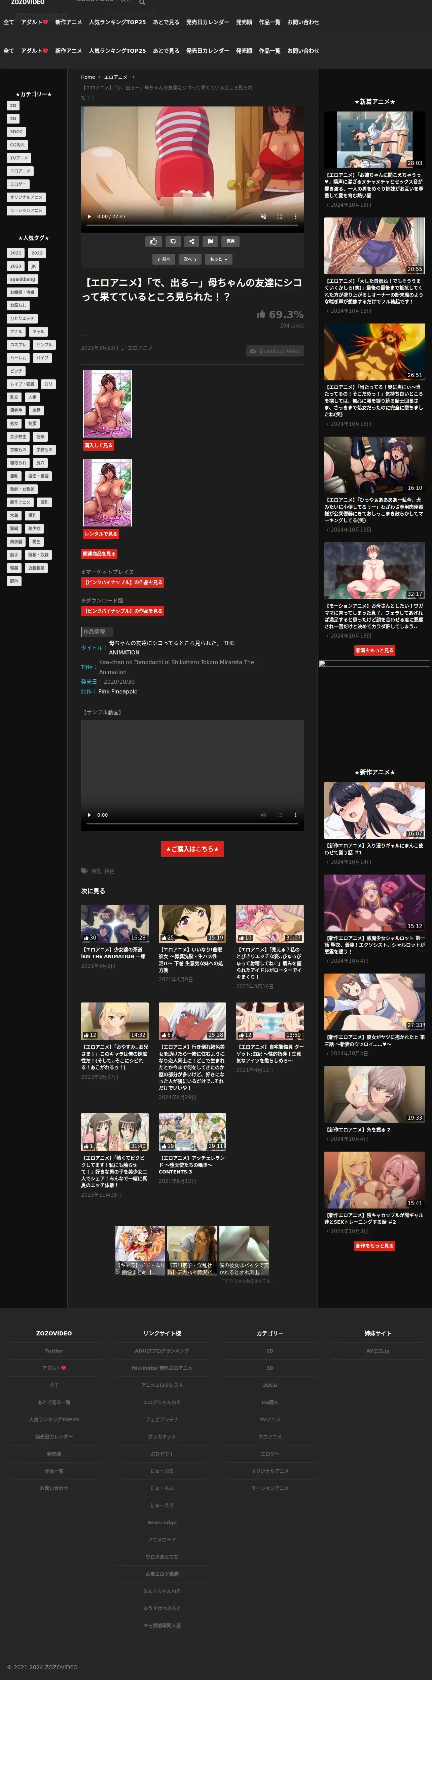Select the 2D category tag
This screenshot has width=432, height=1770.
tap(13, 106)
